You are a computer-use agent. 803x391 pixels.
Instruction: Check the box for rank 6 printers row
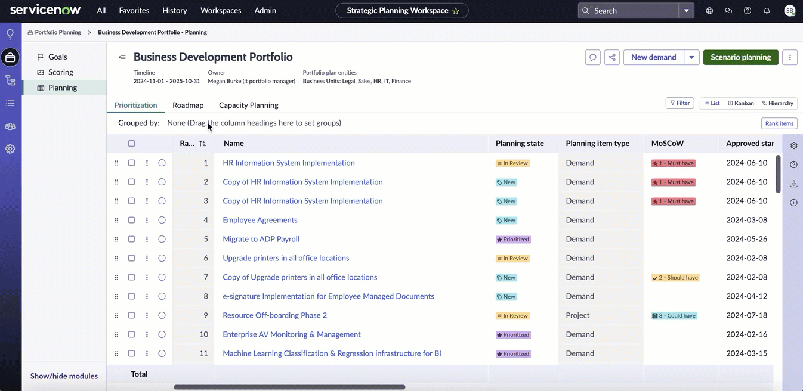tap(131, 258)
